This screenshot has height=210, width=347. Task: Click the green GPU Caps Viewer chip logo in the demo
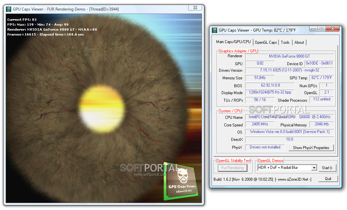coord(180,182)
